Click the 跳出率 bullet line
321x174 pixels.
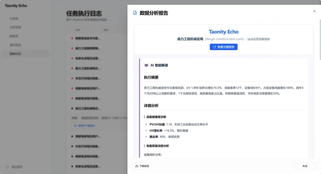[164, 137]
